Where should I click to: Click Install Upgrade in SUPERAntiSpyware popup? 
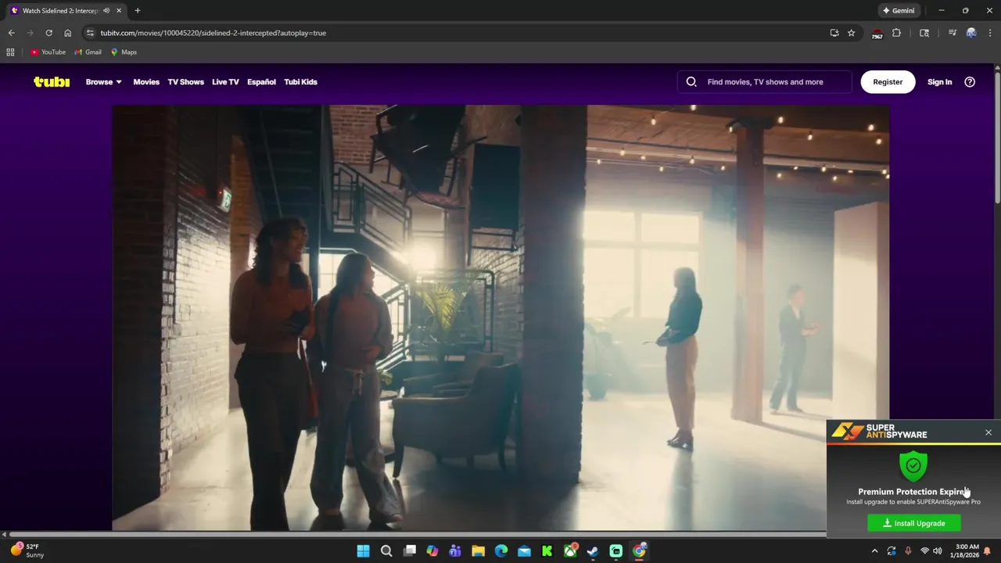pyautogui.click(x=913, y=523)
